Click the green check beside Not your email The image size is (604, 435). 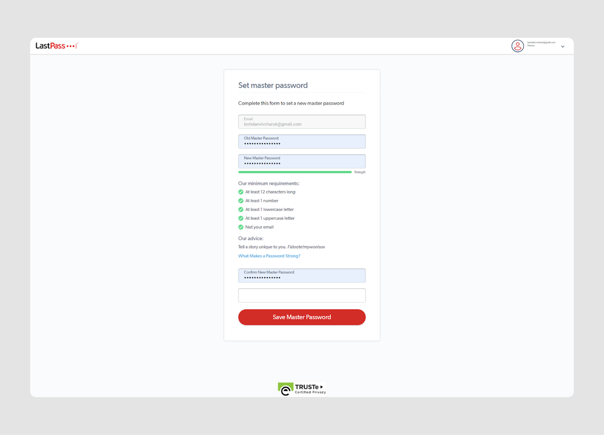pyautogui.click(x=241, y=227)
